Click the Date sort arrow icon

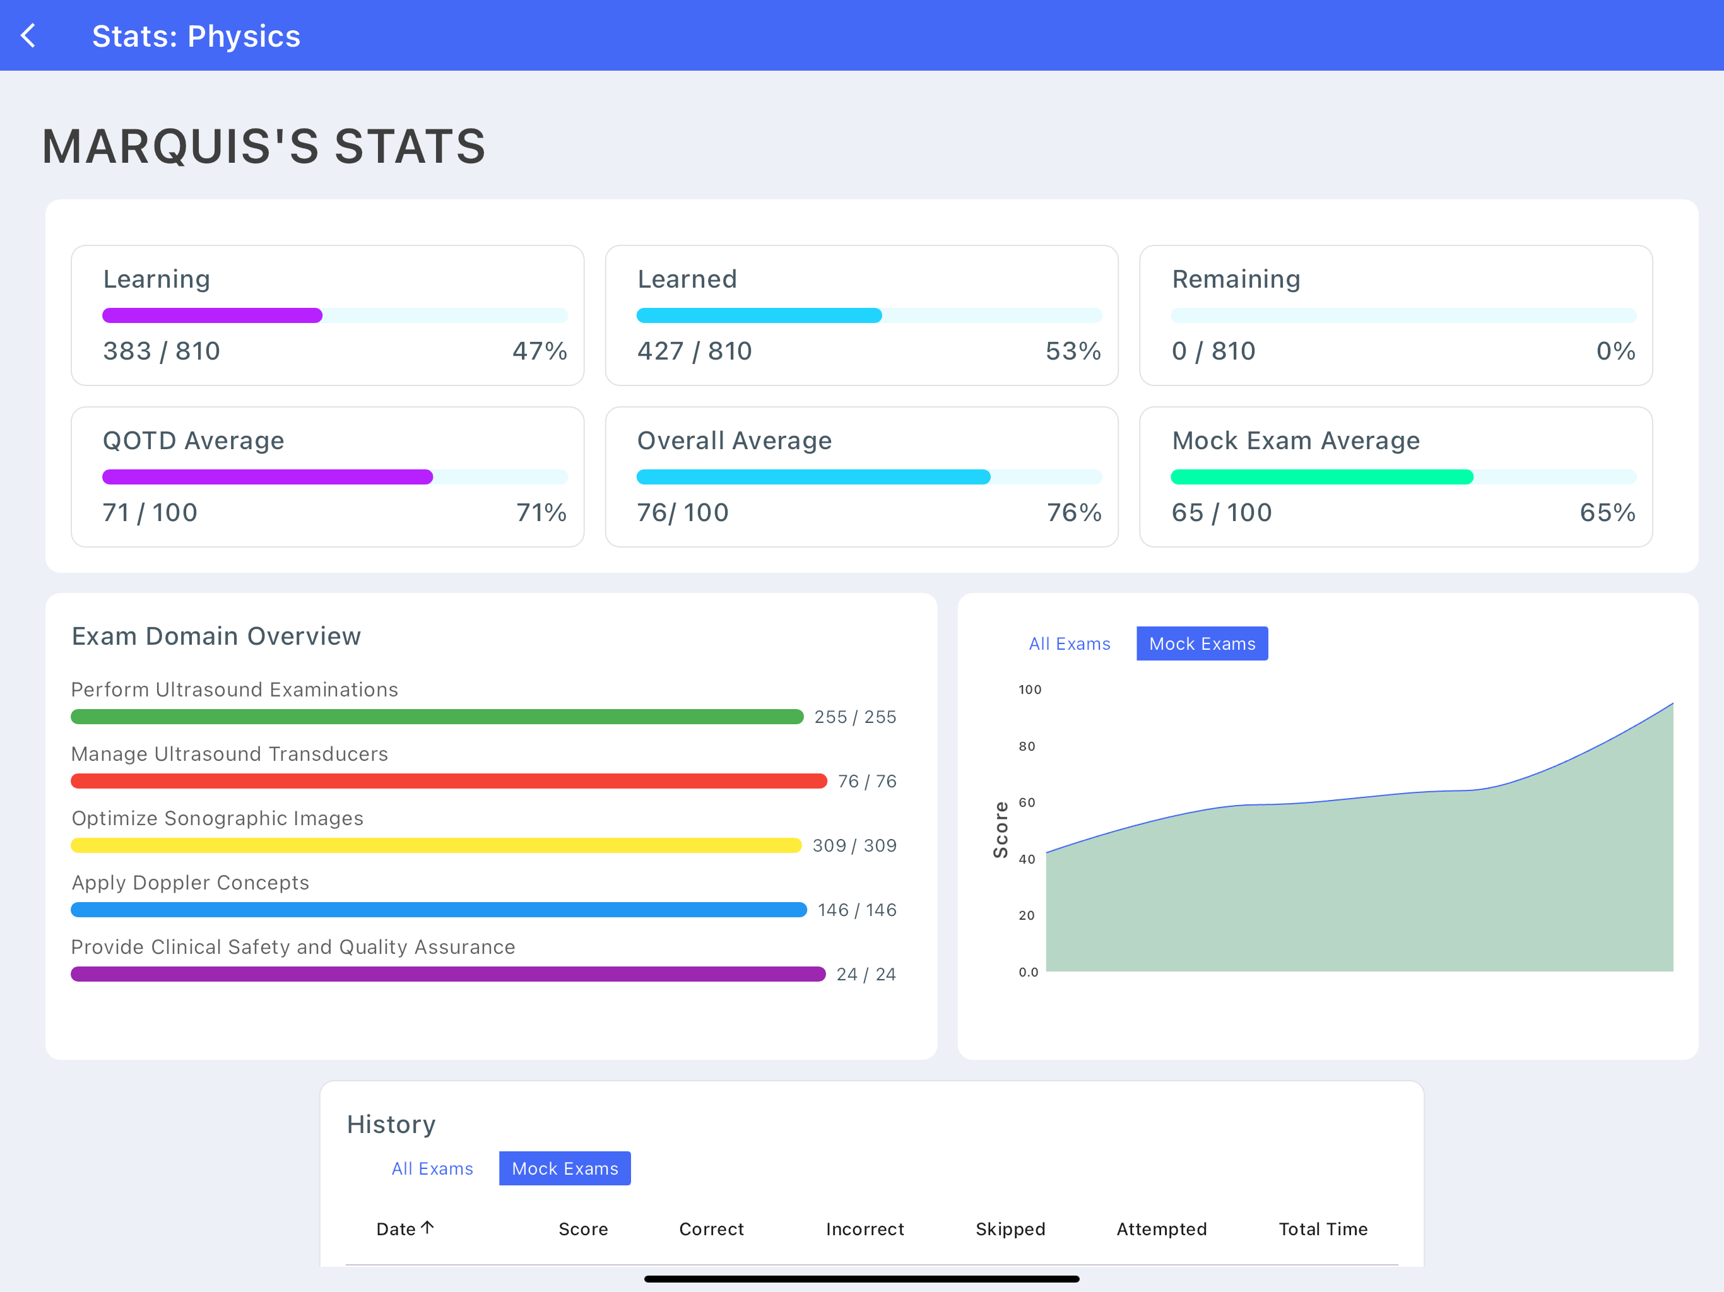(427, 1227)
